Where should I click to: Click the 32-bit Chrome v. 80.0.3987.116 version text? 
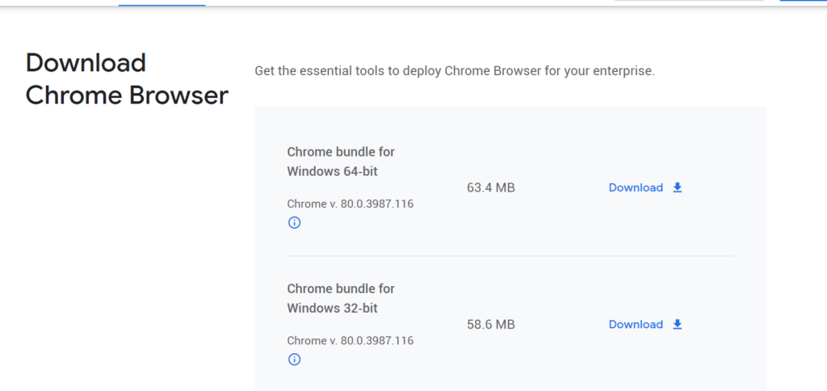point(350,340)
